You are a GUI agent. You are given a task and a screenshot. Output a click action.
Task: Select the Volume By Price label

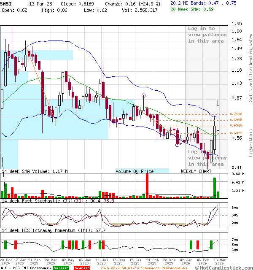[135, 171]
